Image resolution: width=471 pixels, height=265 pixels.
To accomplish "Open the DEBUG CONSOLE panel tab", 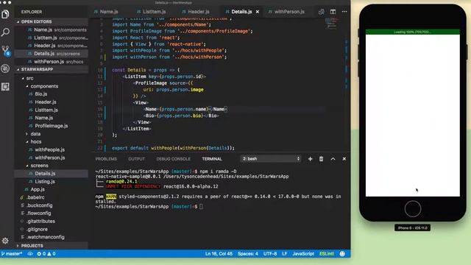I will 174,159.
